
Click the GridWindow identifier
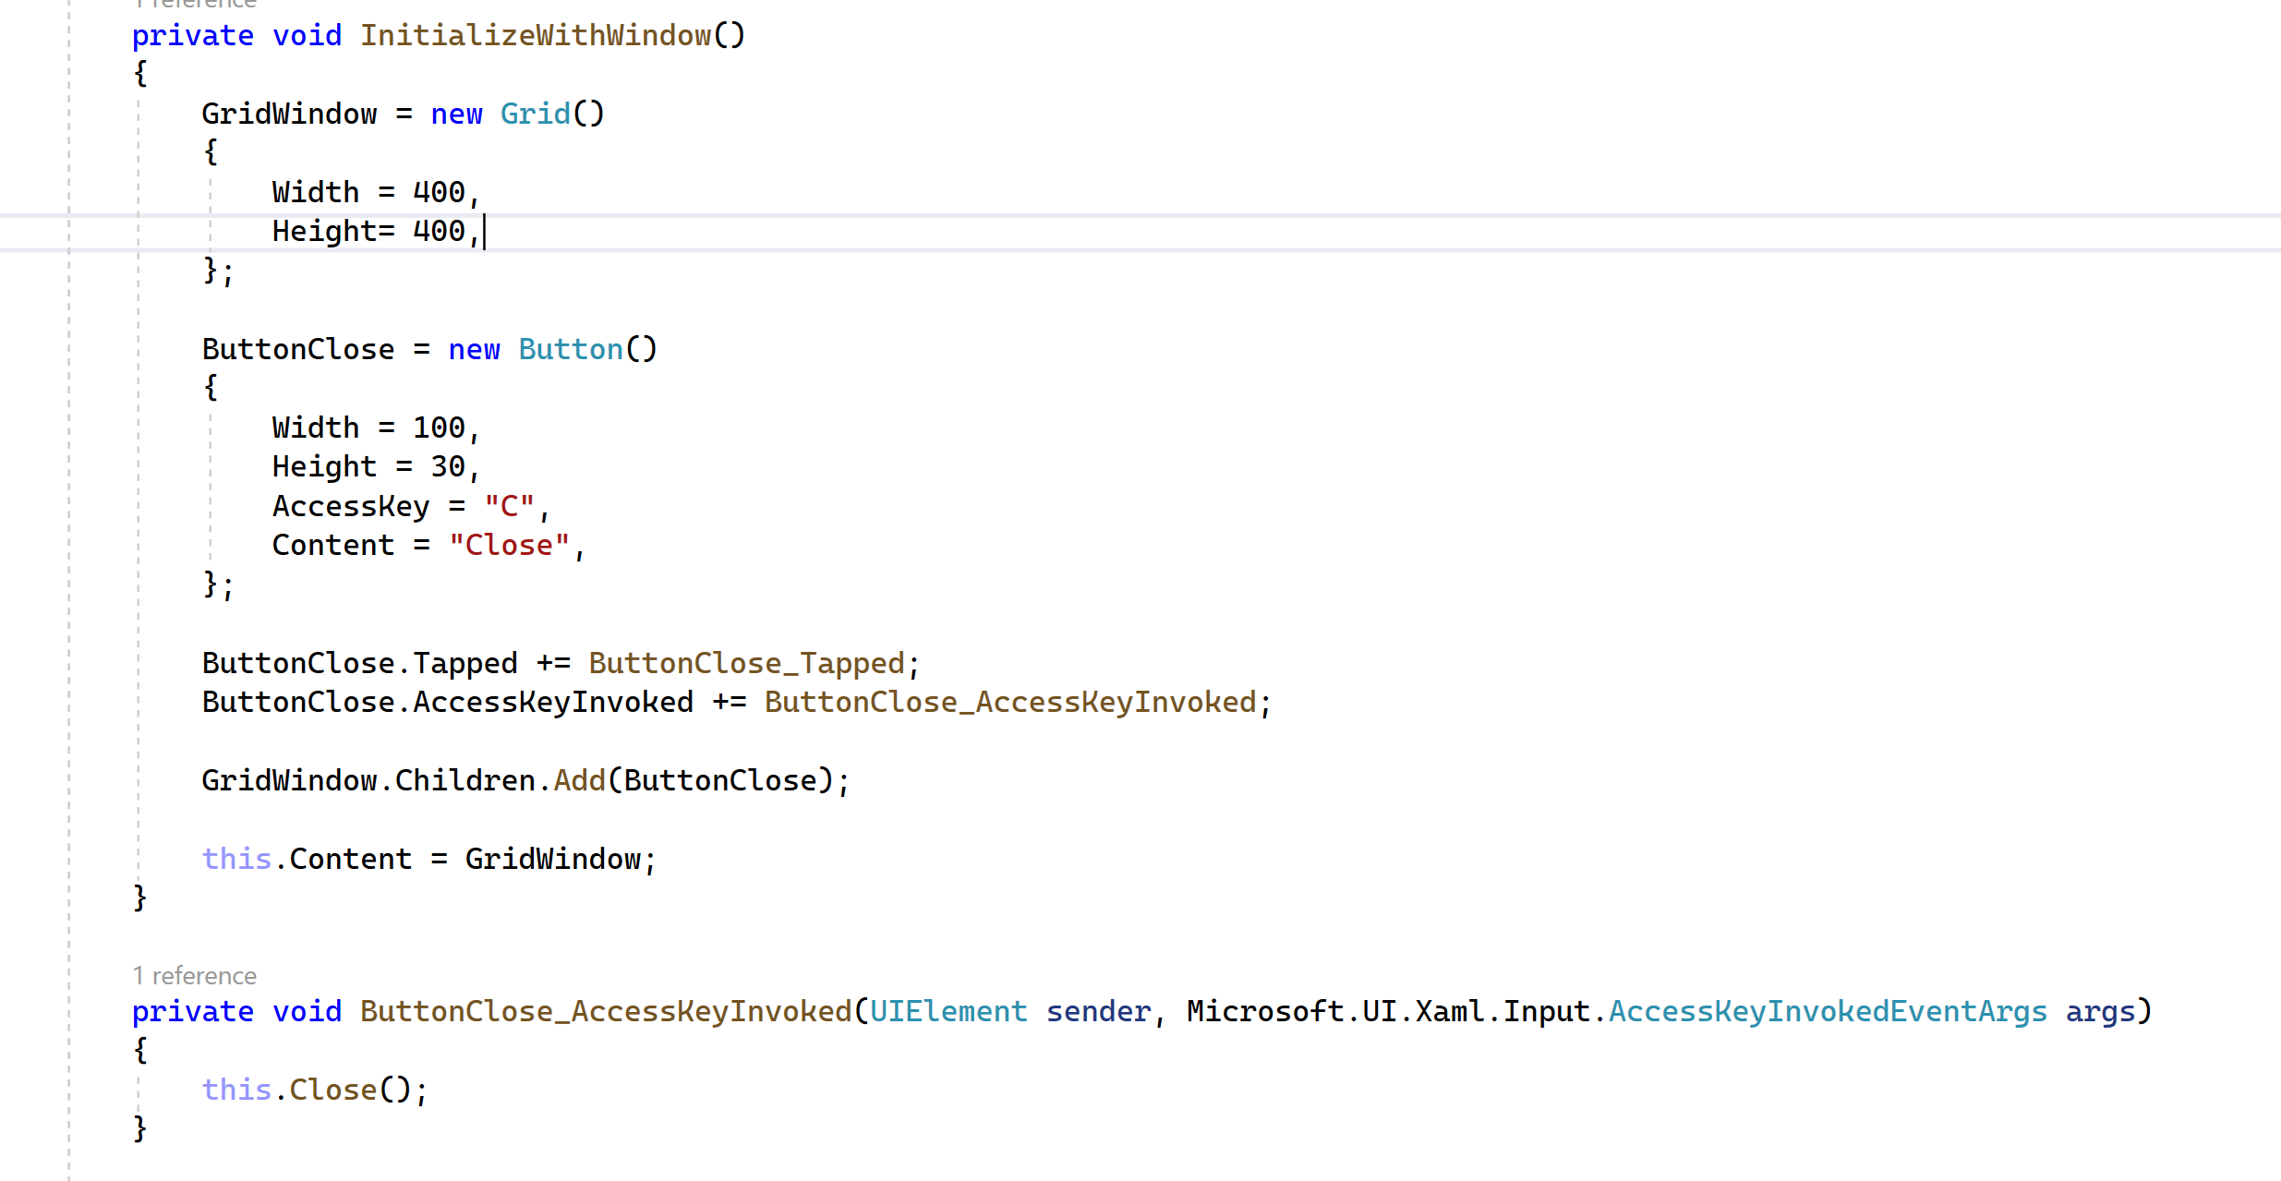tap(288, 113)
